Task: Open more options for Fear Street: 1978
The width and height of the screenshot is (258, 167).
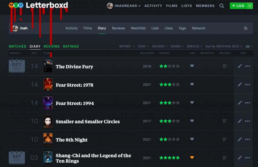Action: 247,85
